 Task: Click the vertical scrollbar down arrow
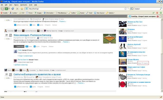(162, 91)
